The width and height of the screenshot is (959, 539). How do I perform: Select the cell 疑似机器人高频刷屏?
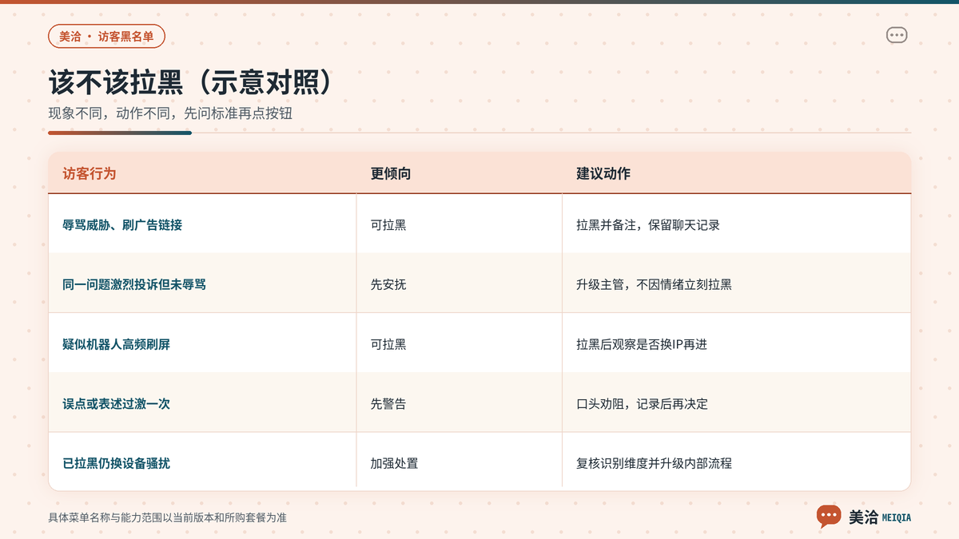(116, 344)
